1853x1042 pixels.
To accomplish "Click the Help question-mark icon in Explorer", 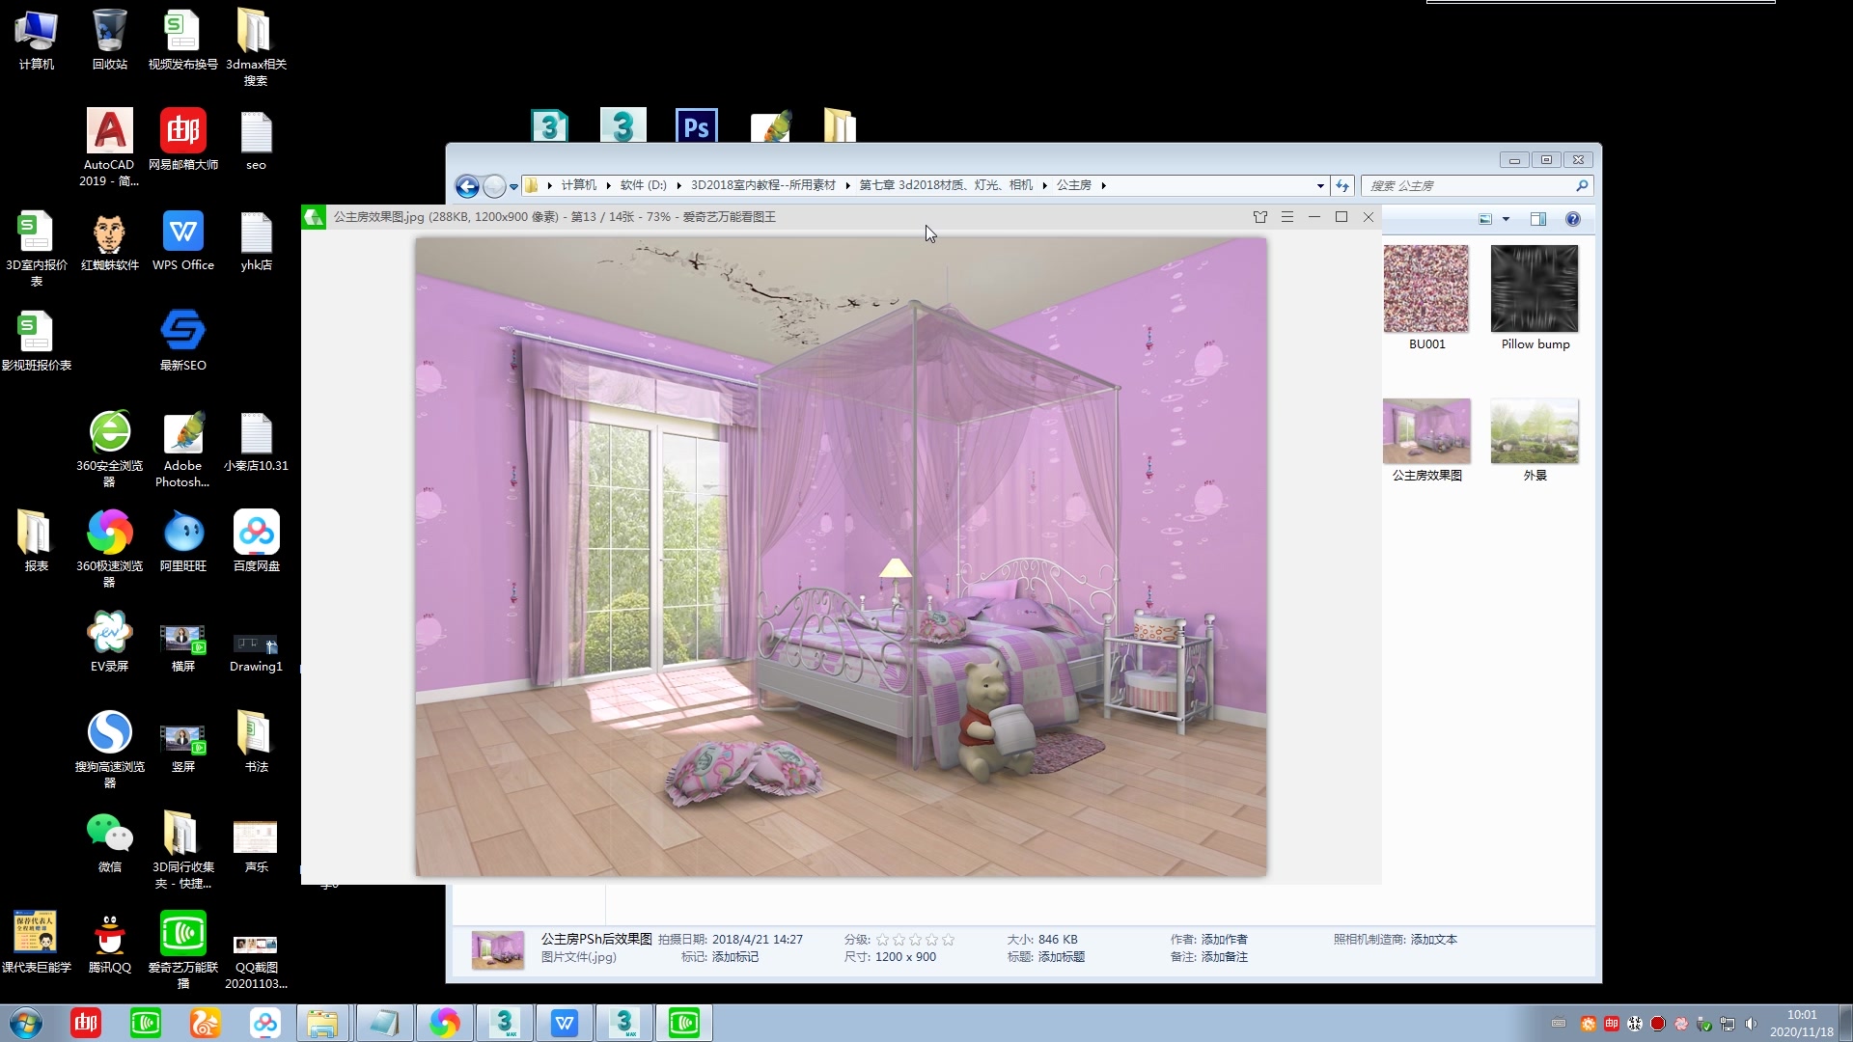I will coord(1573,219).
